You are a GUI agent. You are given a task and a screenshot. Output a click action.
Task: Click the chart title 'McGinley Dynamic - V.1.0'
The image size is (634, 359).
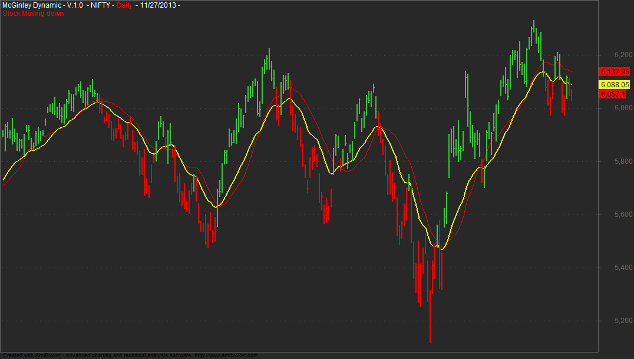(x=42, y=5)
